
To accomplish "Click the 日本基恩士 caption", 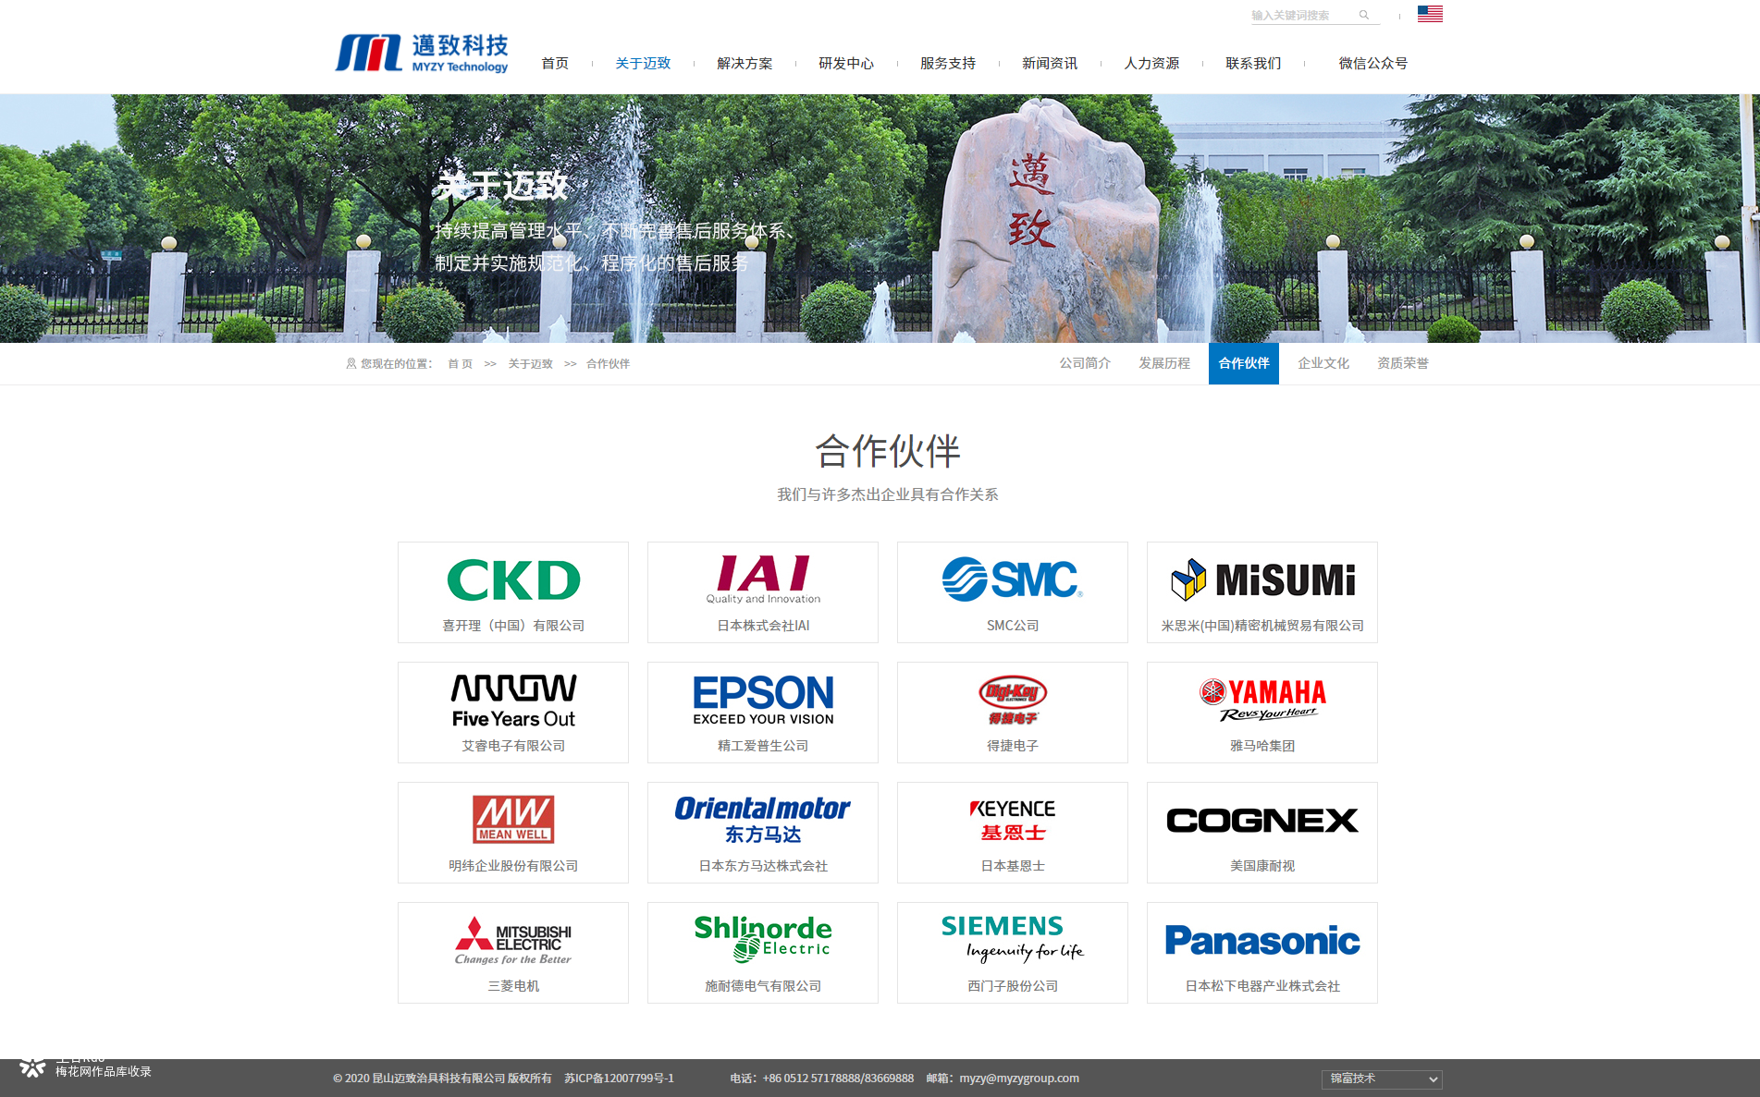I will pos(1013,866).
